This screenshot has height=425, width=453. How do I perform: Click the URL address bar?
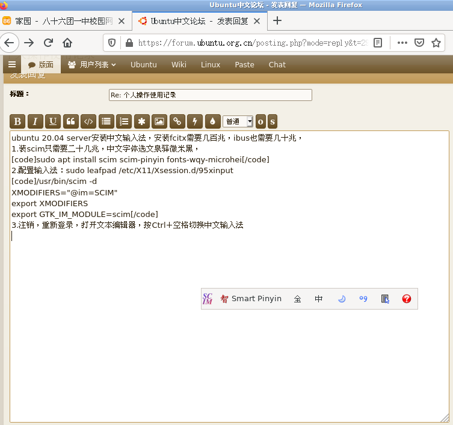[x=253, y=43]
